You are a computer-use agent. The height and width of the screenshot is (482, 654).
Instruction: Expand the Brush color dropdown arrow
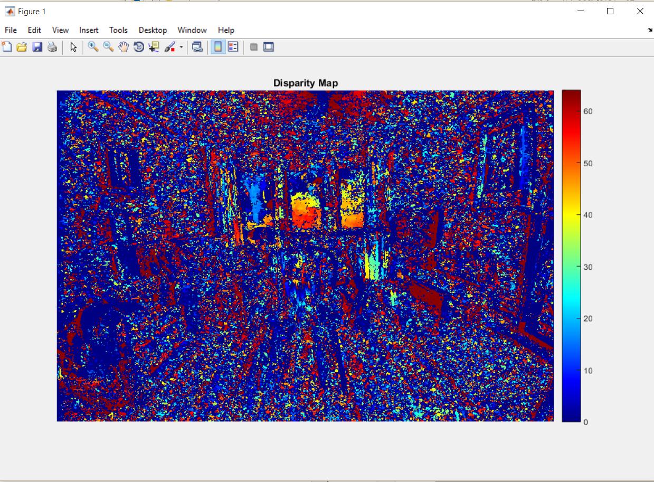181,47
